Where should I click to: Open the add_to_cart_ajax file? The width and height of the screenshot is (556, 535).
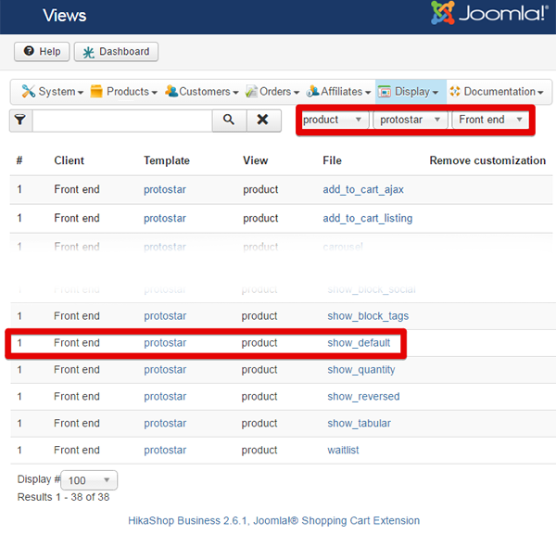(x=363, y=190)
